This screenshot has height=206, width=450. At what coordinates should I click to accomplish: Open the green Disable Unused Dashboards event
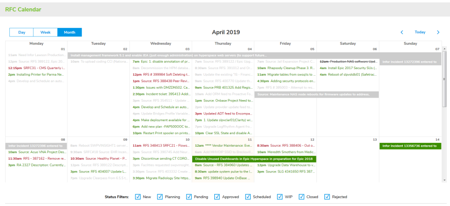254,159
